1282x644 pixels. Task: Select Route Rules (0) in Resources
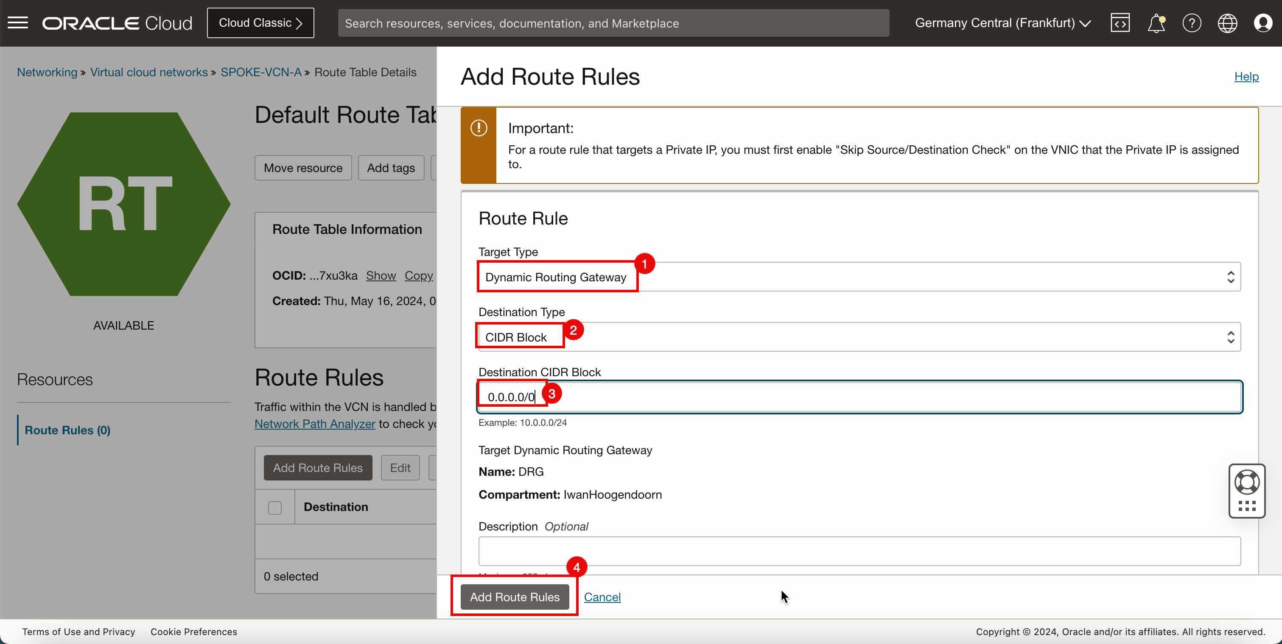tap(68, 430)
